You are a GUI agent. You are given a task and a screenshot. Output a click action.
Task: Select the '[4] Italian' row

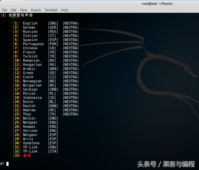[46, 36]
